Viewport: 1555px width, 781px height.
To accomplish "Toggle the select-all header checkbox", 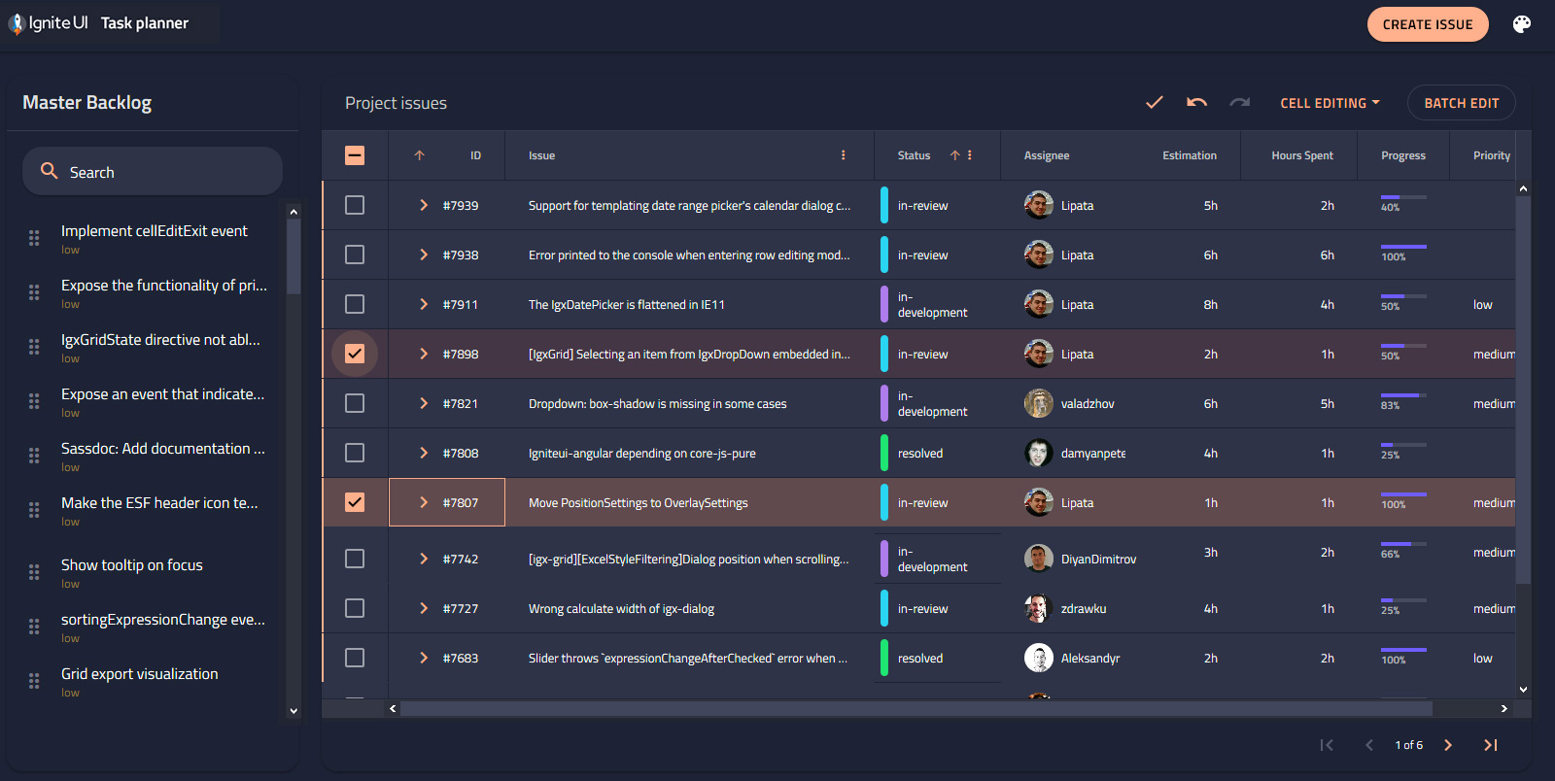I will click(355, 155).
